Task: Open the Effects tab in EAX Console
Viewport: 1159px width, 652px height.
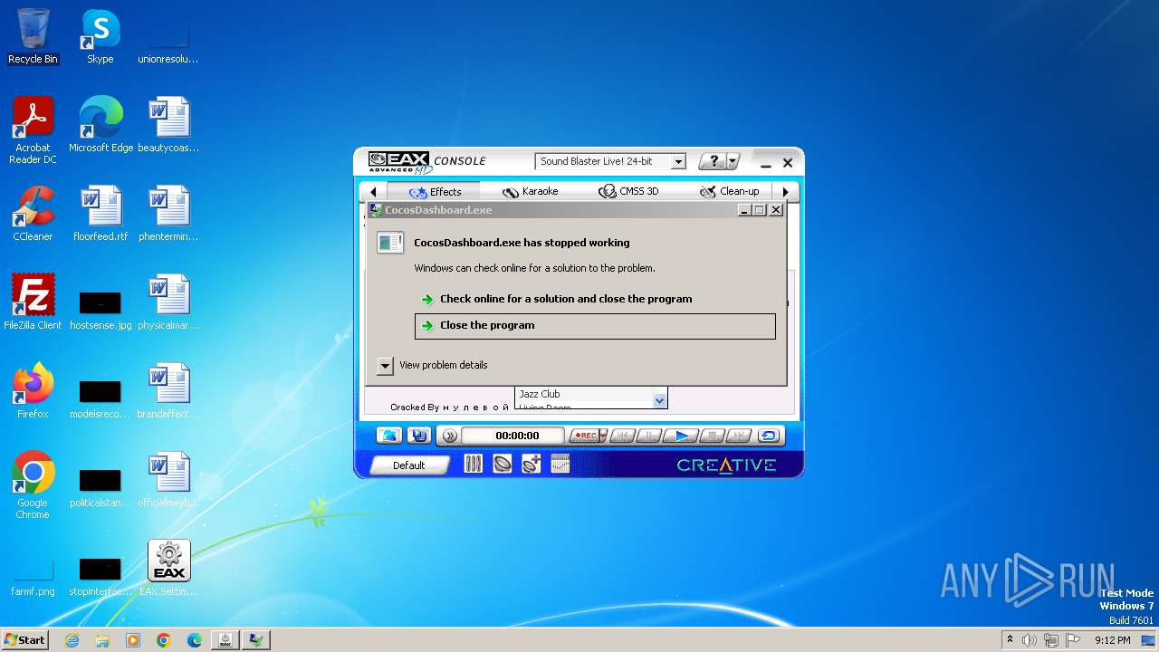Action: click(x=434, y=192)
